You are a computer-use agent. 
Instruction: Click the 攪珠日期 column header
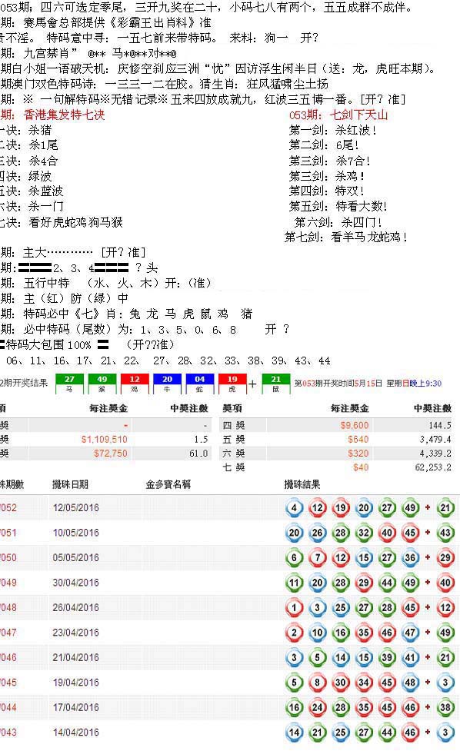(x=71, y=484)
